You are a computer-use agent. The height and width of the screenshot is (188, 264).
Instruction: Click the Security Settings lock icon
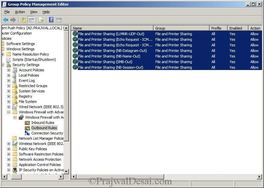pos(9,65)
